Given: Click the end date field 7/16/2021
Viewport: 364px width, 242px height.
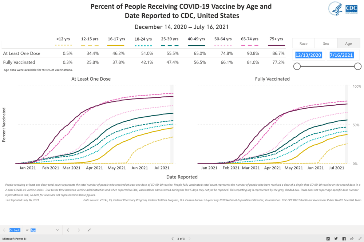Looking at the screenshot, I should click(341, 55).
